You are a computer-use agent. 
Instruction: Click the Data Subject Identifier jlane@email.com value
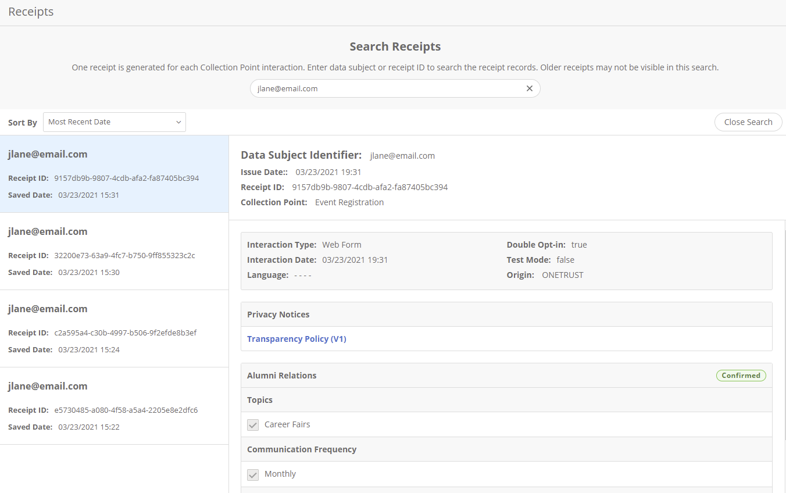402,156
